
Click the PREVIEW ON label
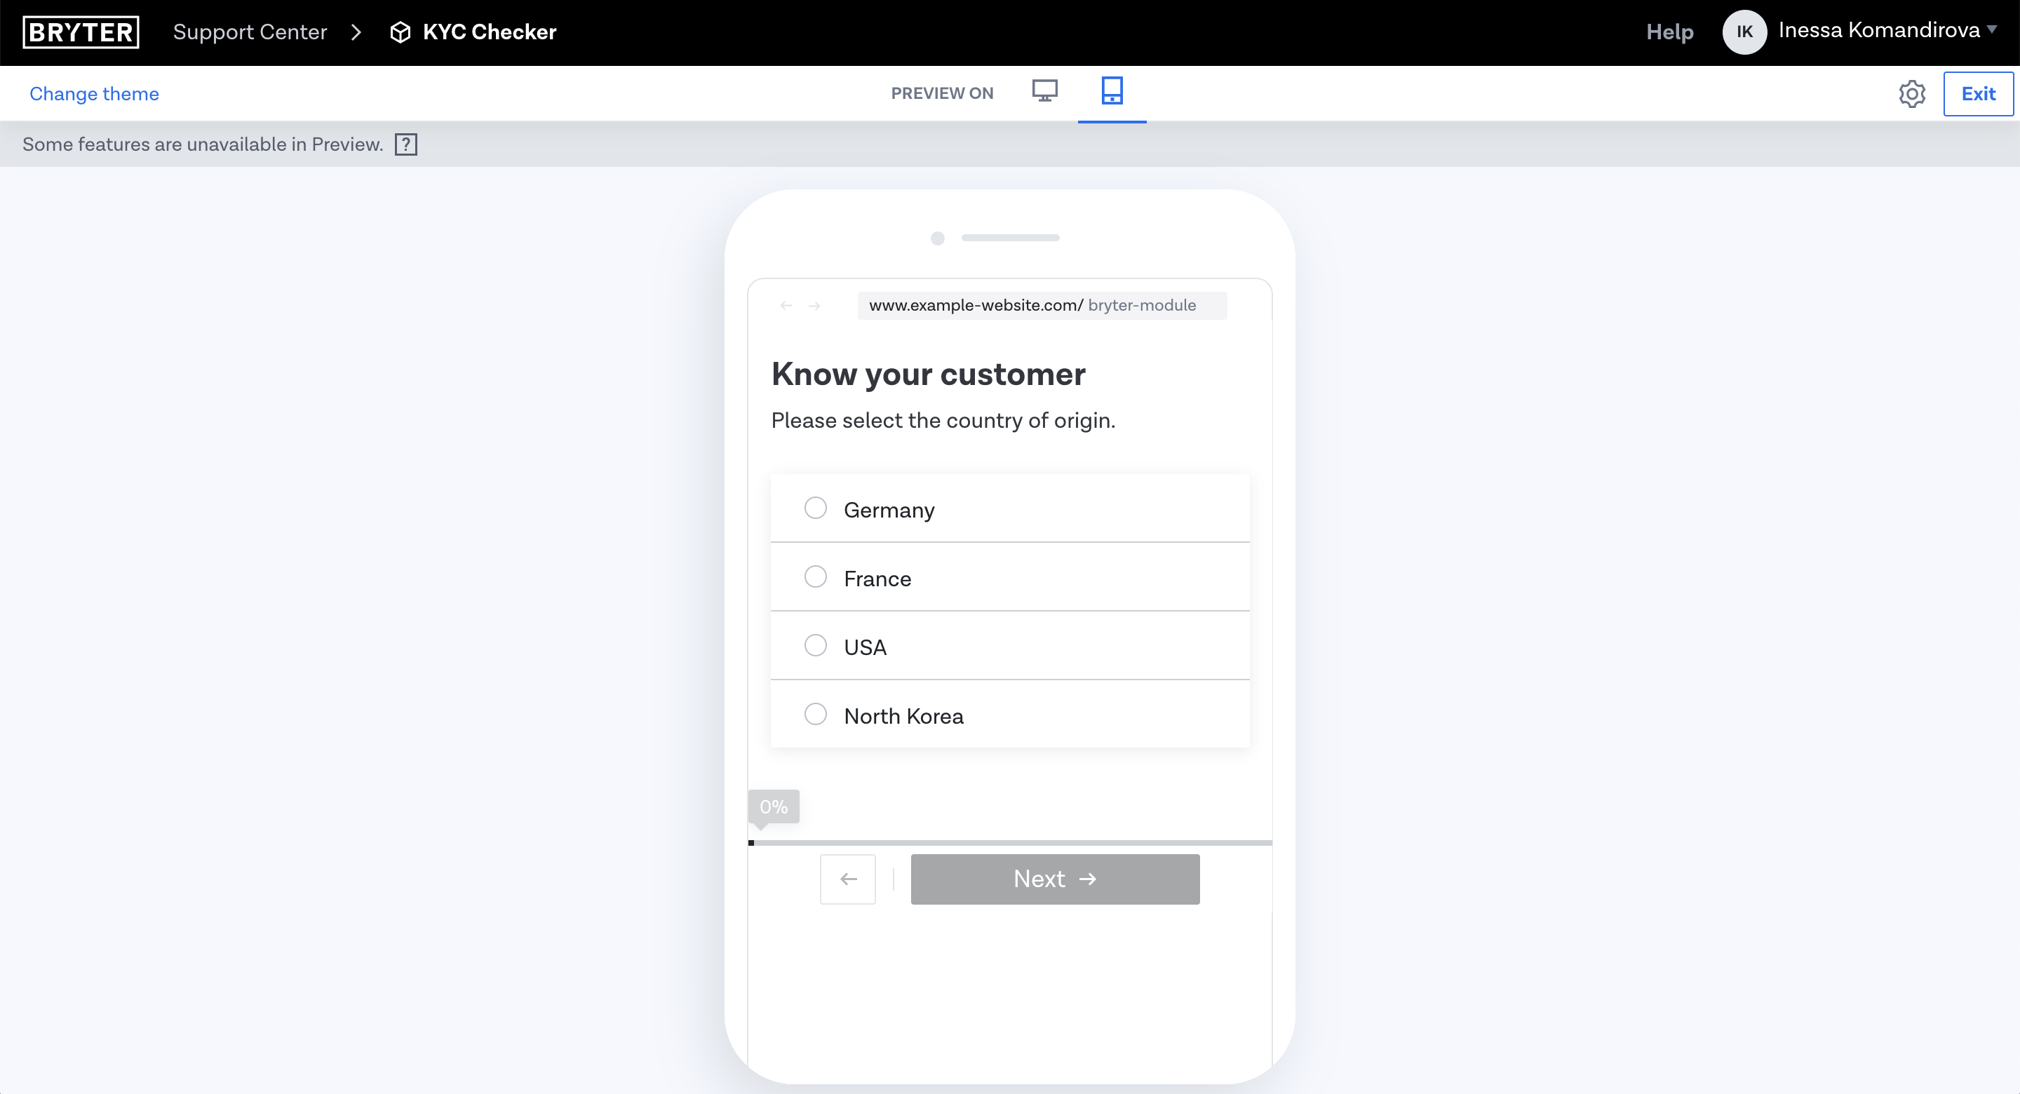click(942, 93)
